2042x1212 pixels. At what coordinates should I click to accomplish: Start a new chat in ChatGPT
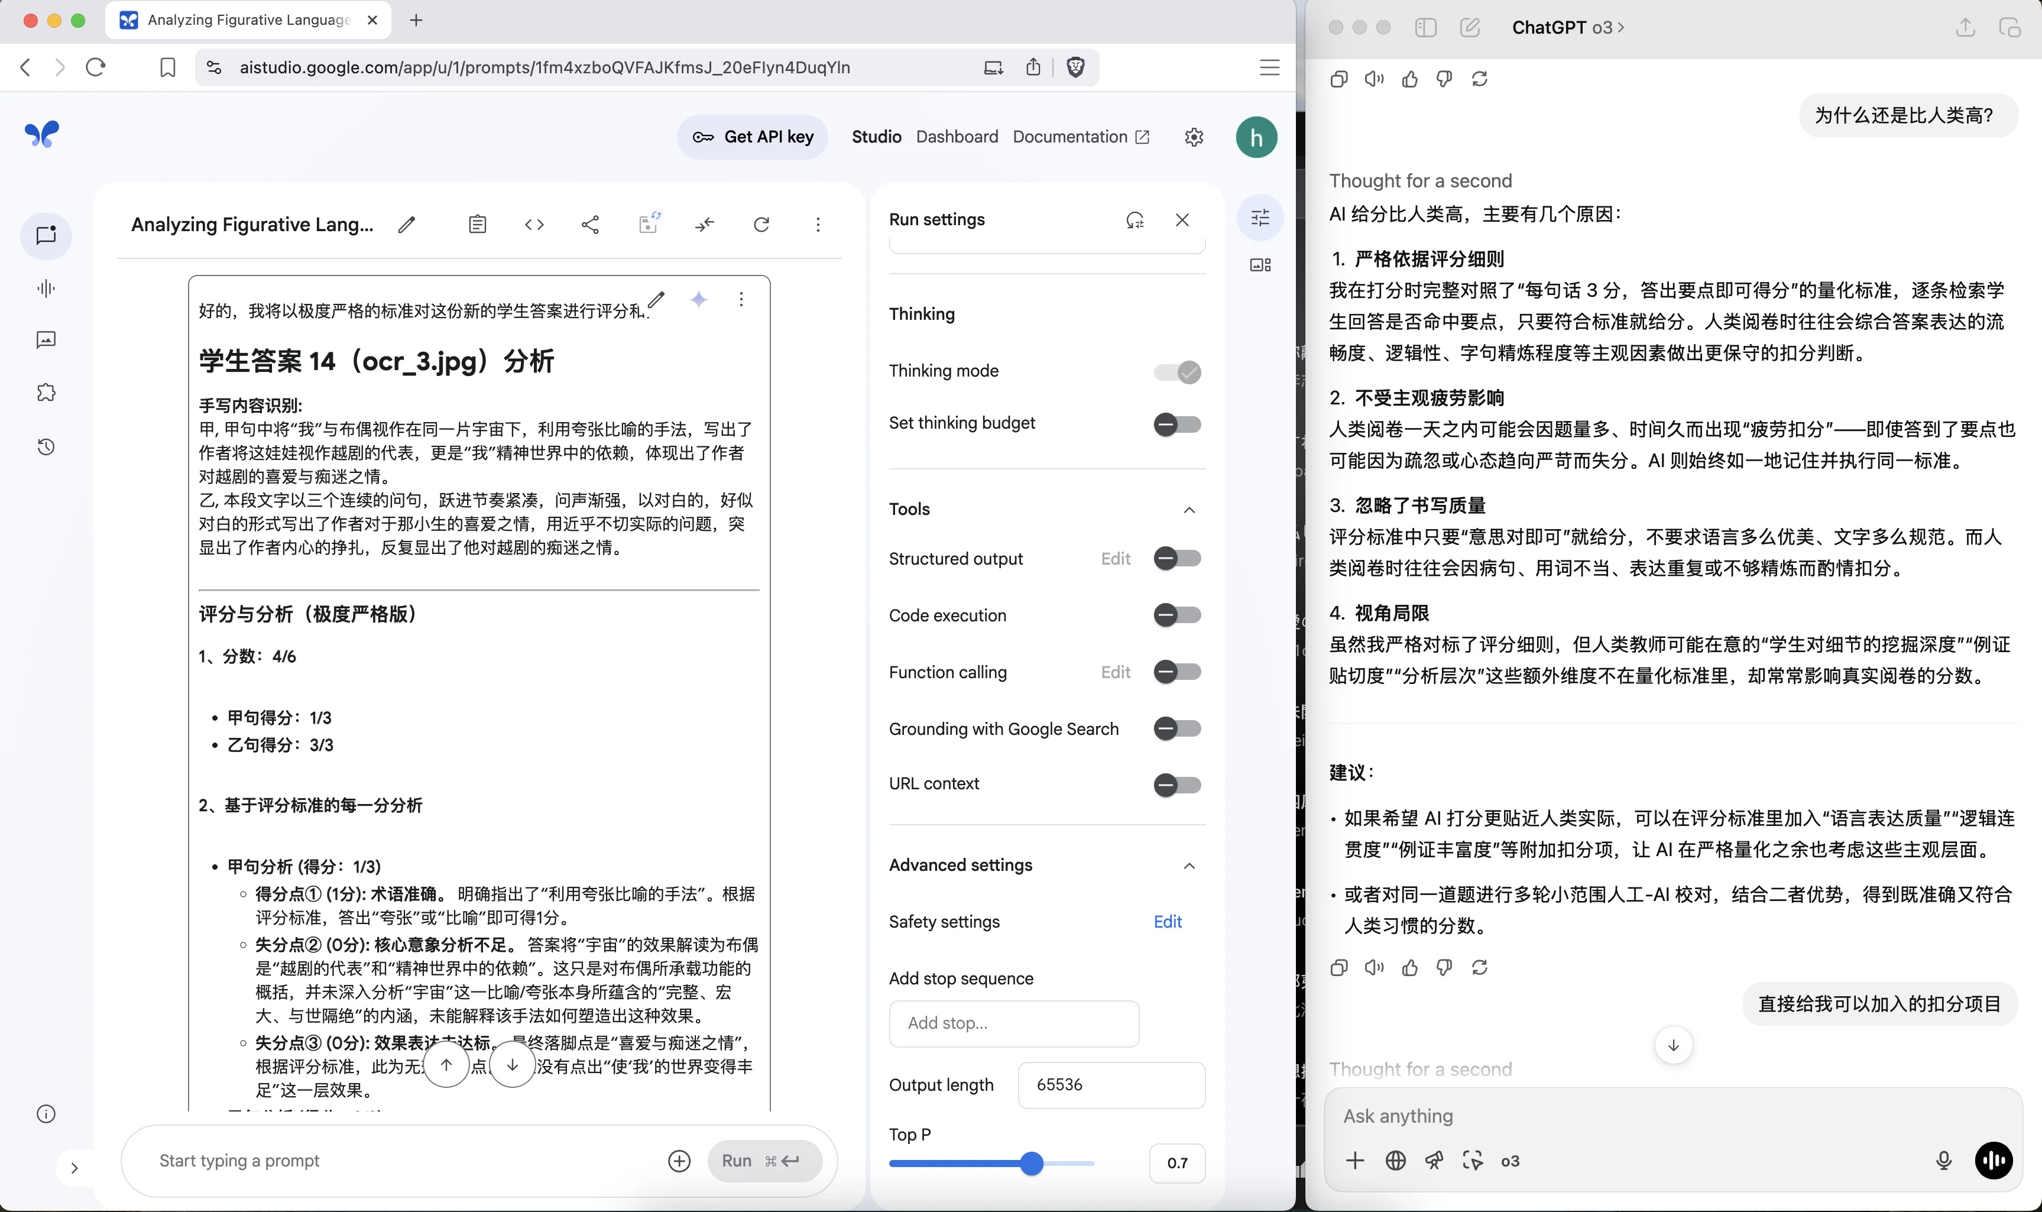point(1470,27)
